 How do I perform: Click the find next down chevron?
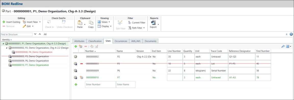35,34
